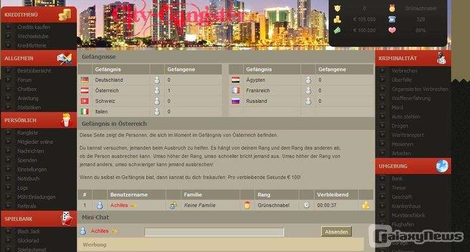This screenshot has height=252, width=470.
Task: Select Auto stehlen
Action: point(406,117)
